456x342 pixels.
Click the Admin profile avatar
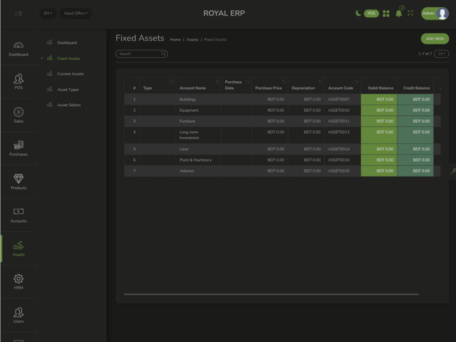pos(442,13)
